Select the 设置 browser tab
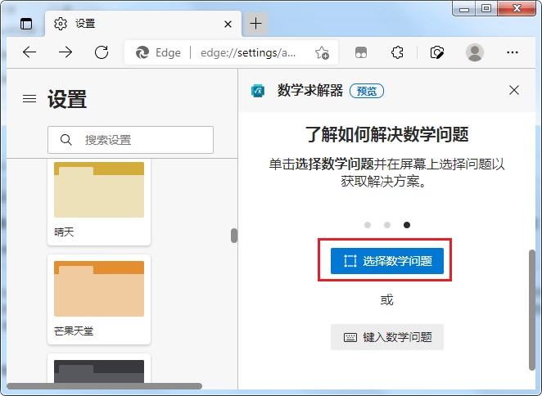The width and height of the screenshot is (542, 396). tap(143, 24)
